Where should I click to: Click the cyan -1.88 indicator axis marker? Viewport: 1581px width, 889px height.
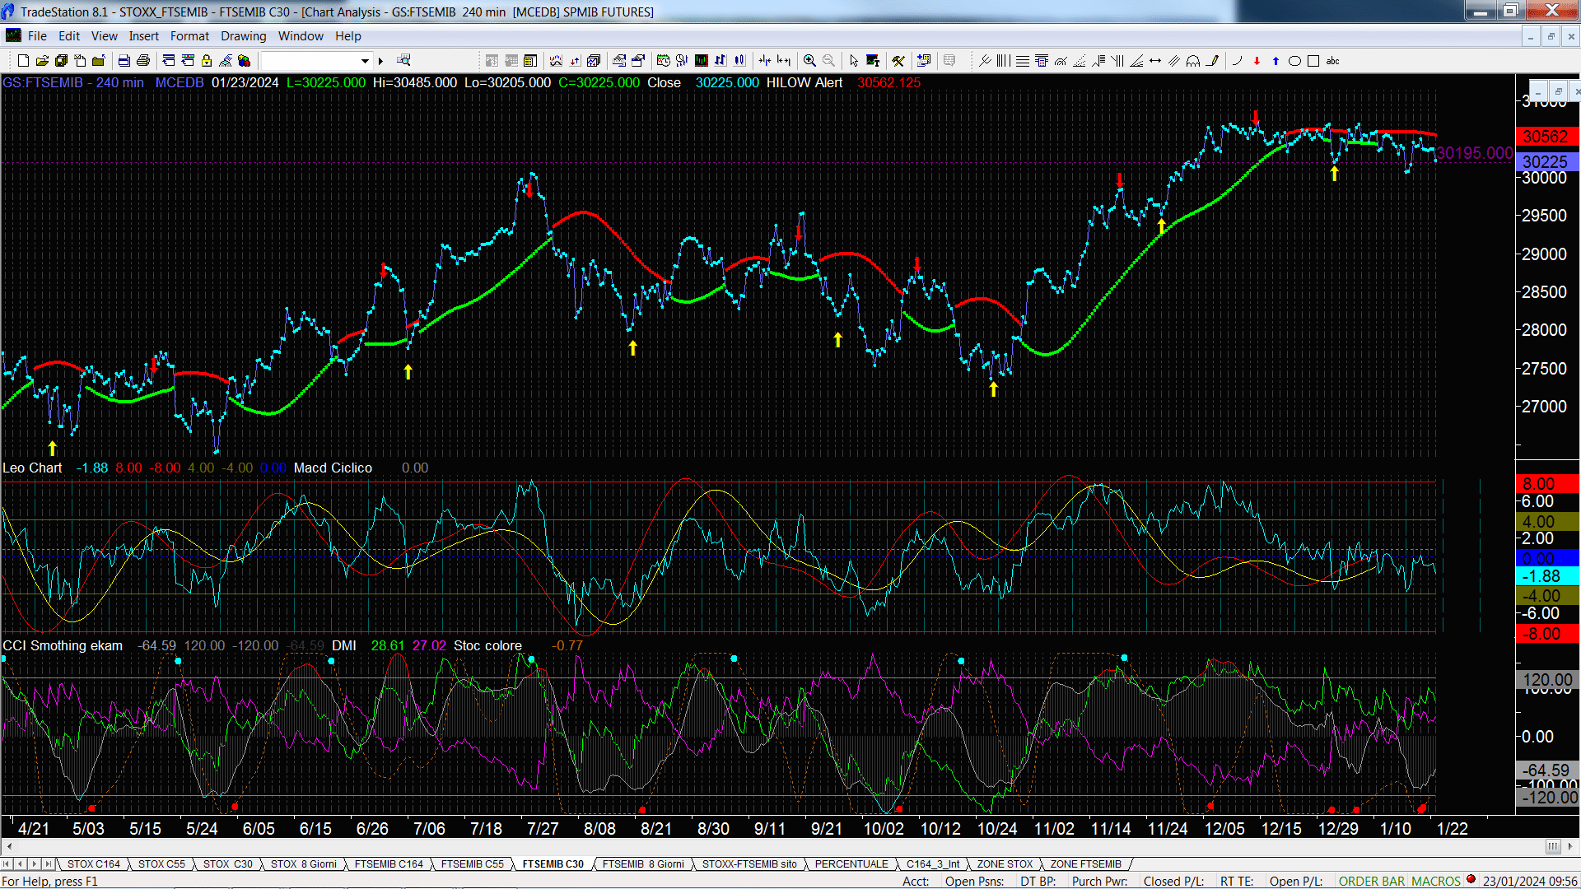point(1546,577)
